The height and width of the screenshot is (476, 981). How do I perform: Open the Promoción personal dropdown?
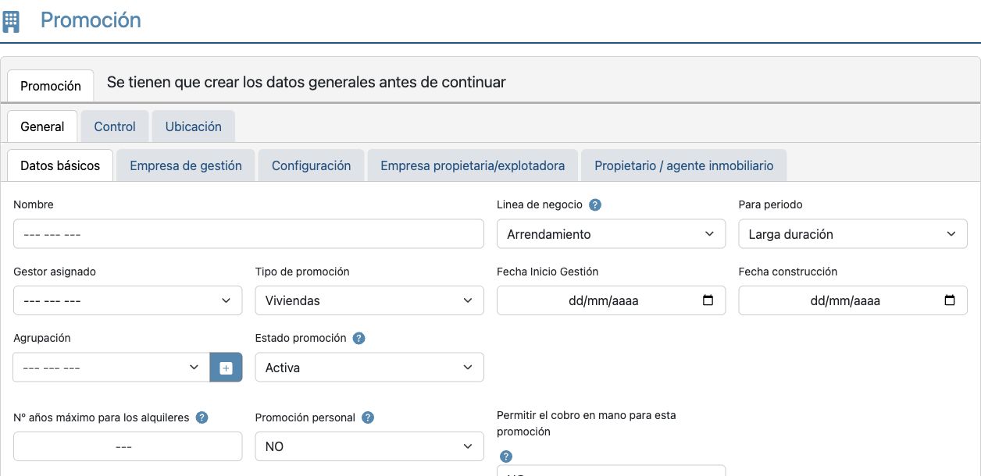click(x=369, y=446)
